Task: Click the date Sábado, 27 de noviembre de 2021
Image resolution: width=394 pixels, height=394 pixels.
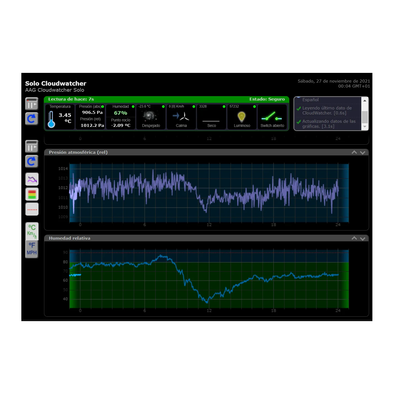Action: tap(334, 81)
